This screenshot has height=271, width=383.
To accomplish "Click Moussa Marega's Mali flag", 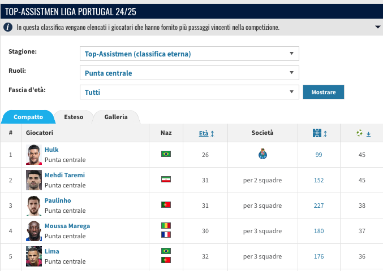I will [166, 225].
